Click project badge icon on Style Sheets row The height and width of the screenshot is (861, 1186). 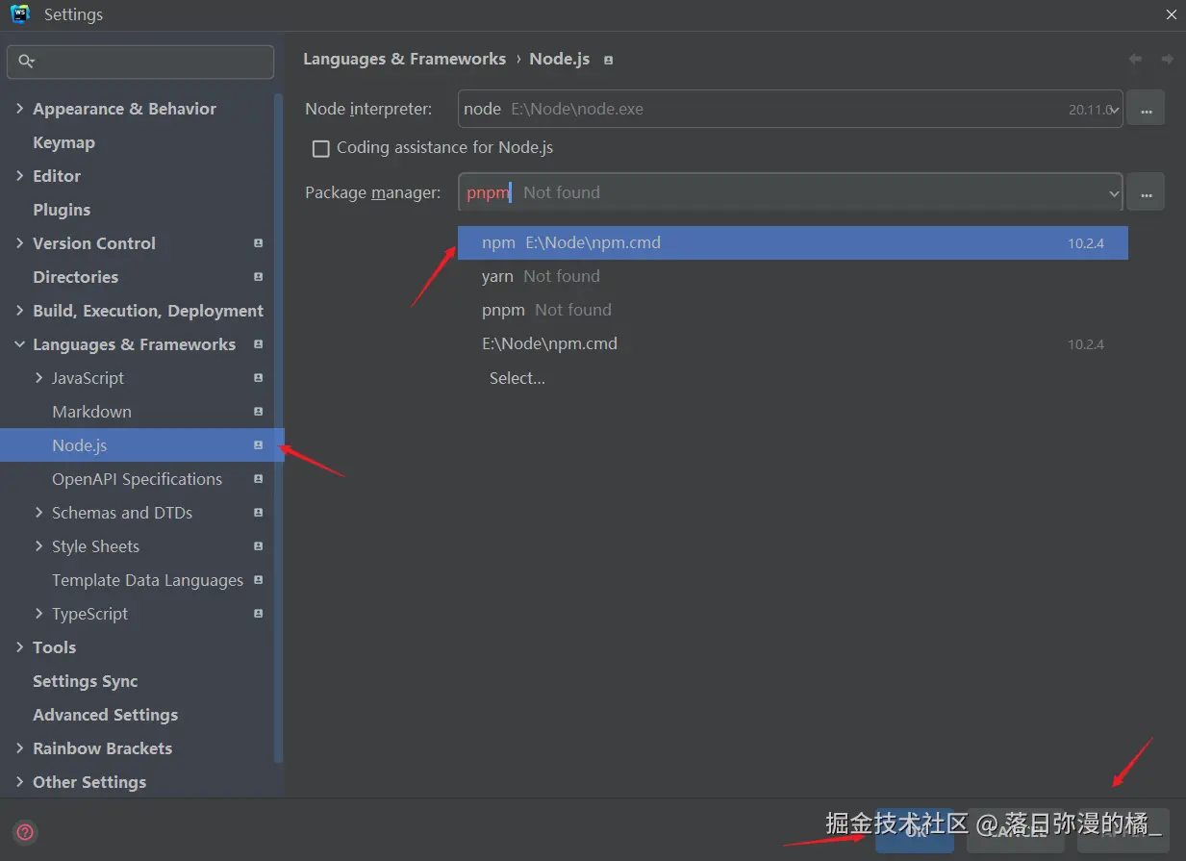point(258,546)
